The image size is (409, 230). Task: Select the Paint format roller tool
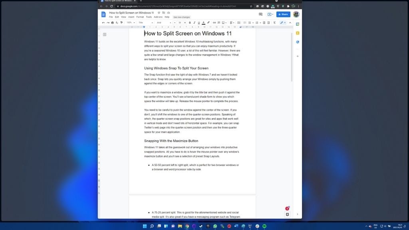(121, 23)
